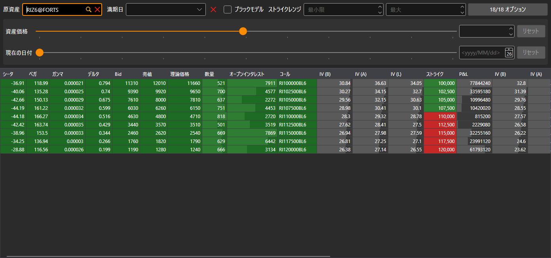Increase the 資産価格 numeric value
This screenshot has height=258, width=551.
511,28
